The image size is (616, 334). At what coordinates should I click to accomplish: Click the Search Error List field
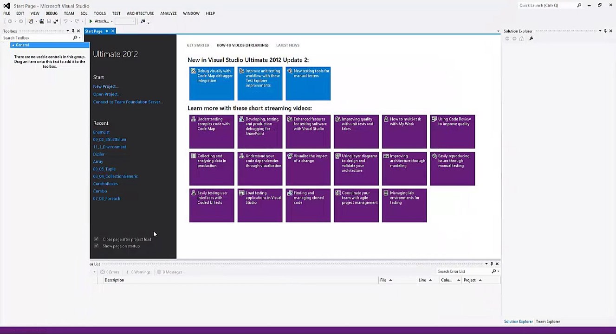pos(463,271)
